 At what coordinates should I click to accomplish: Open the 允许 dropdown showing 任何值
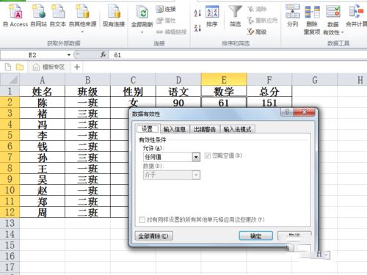coord(172,157)
